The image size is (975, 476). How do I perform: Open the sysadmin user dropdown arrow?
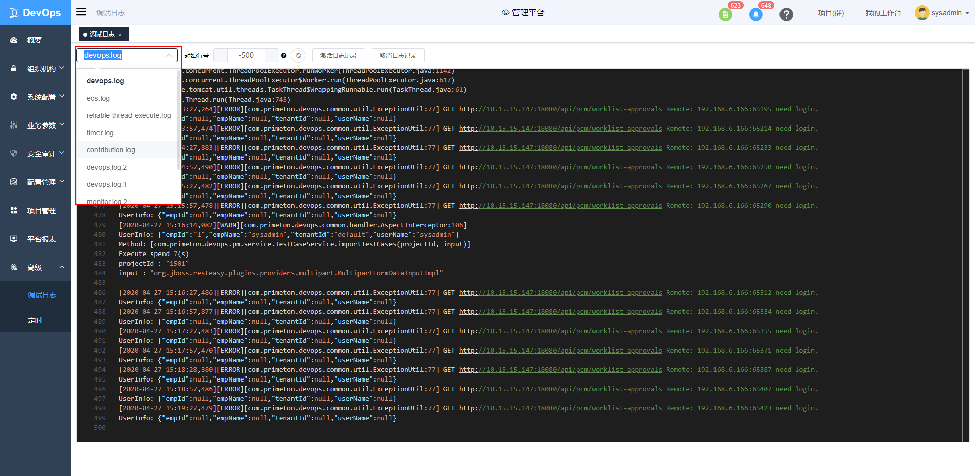pyautogui.click(x=967, y=13)
